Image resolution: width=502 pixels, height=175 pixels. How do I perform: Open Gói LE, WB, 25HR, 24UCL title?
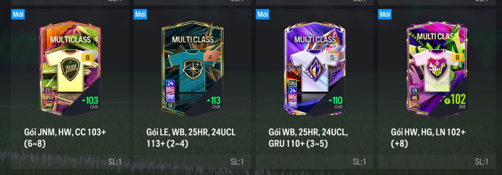[191, 137]
